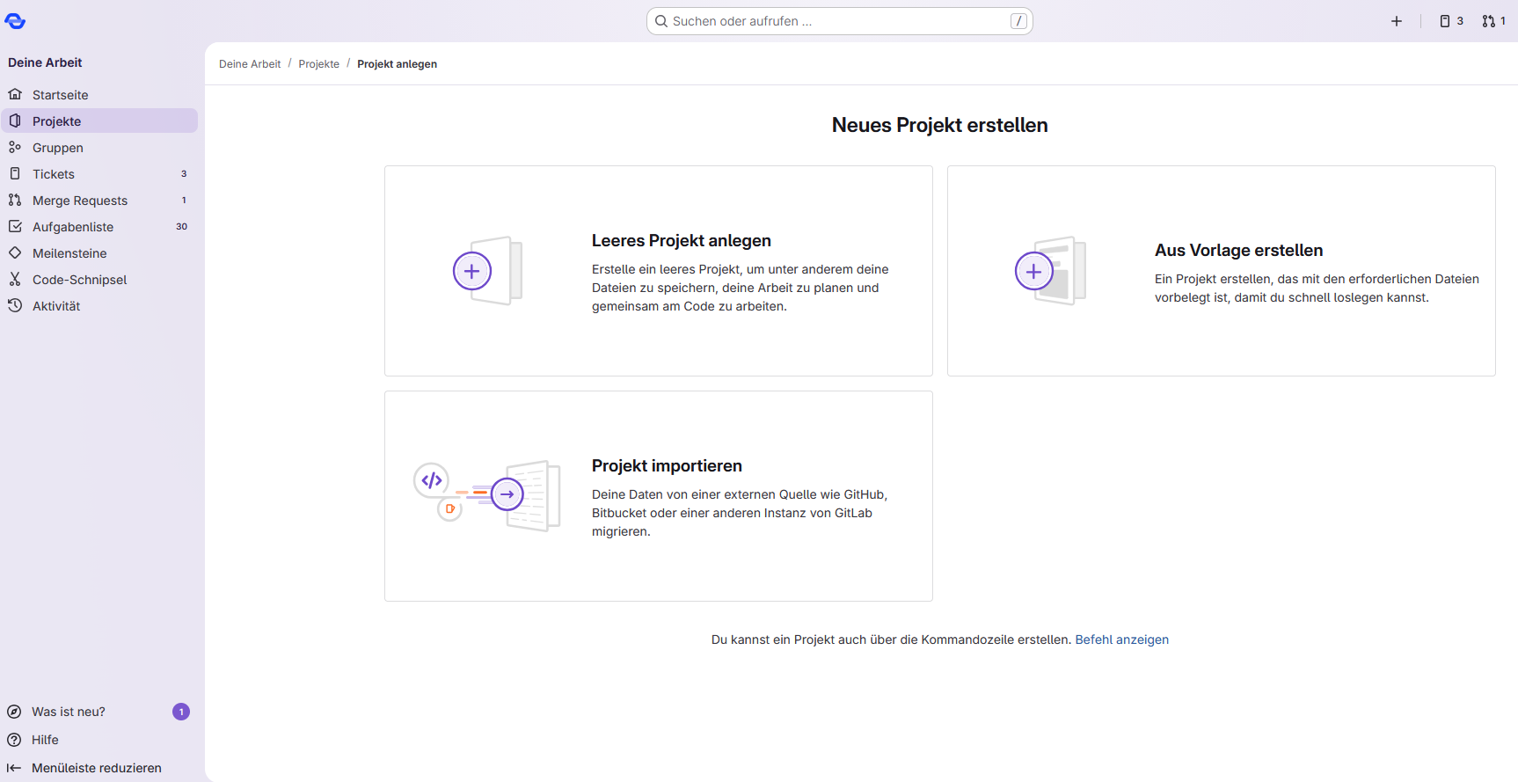View Aktivität history in the sidebar

click(56, 306)
